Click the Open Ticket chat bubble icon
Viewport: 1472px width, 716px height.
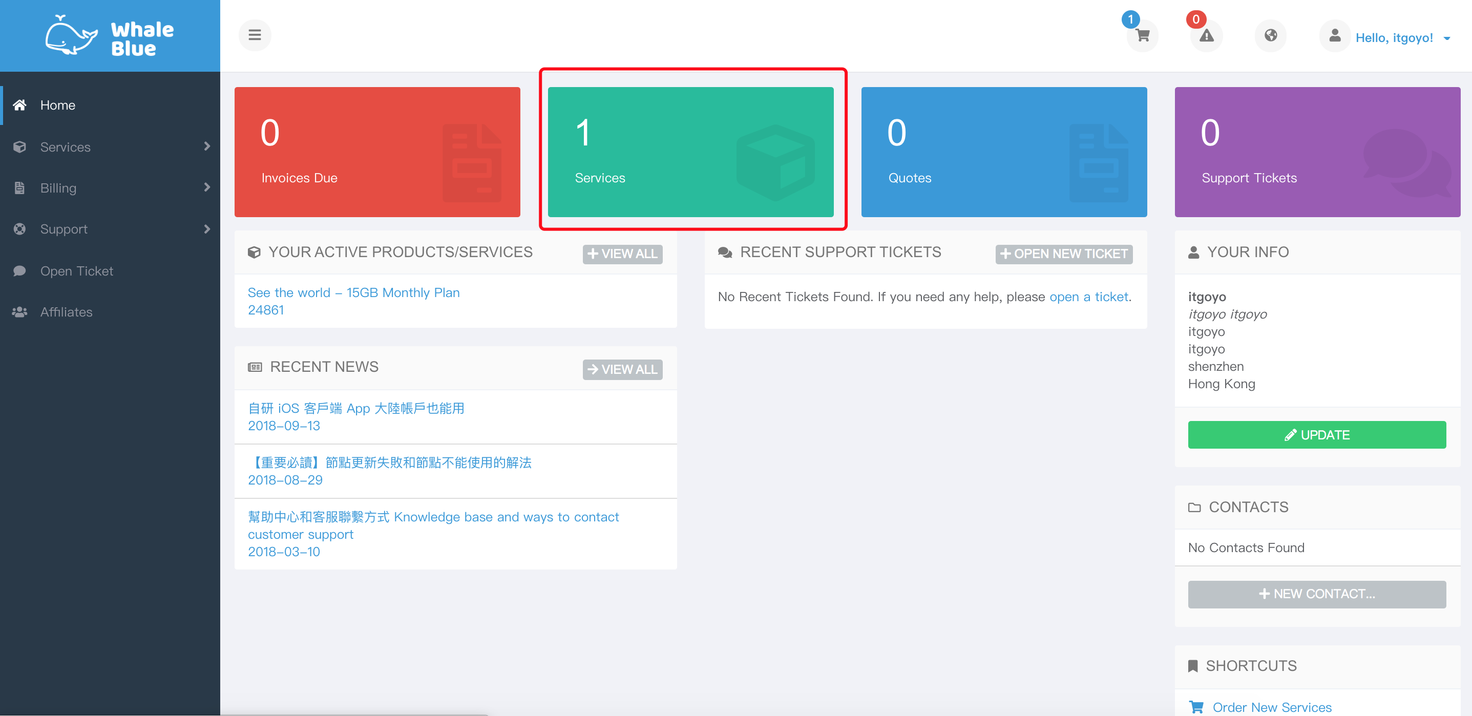point(20,271)
